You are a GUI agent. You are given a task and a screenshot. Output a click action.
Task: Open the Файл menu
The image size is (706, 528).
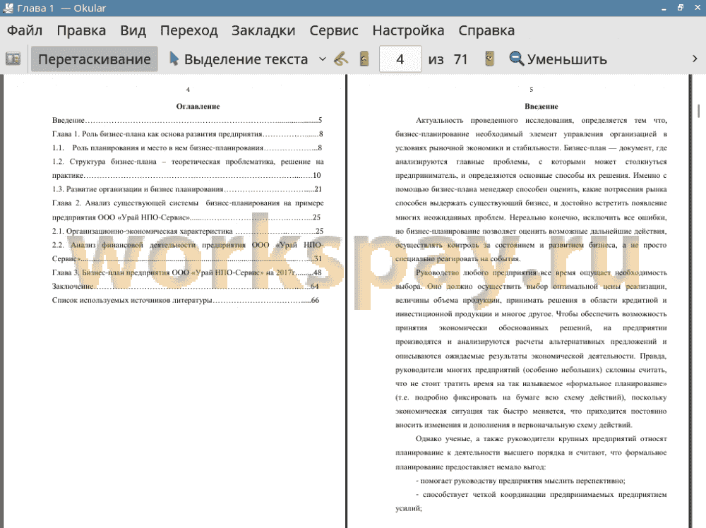click(25, 30)
